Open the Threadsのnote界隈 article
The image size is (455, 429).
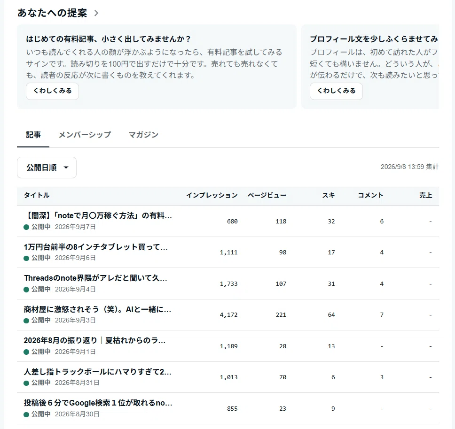(x=95, y=278)
